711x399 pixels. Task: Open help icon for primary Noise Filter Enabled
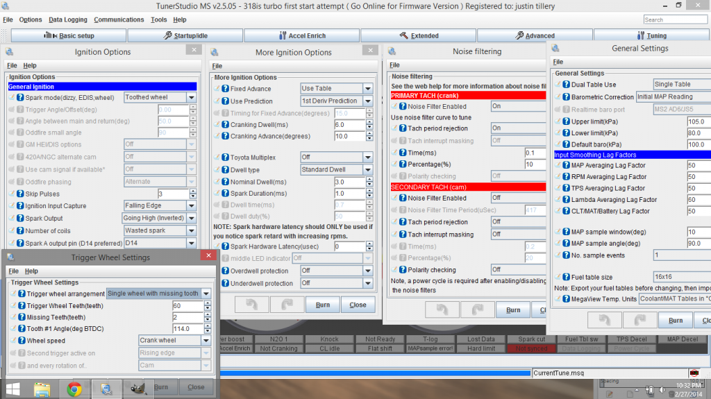pos(402,106)
